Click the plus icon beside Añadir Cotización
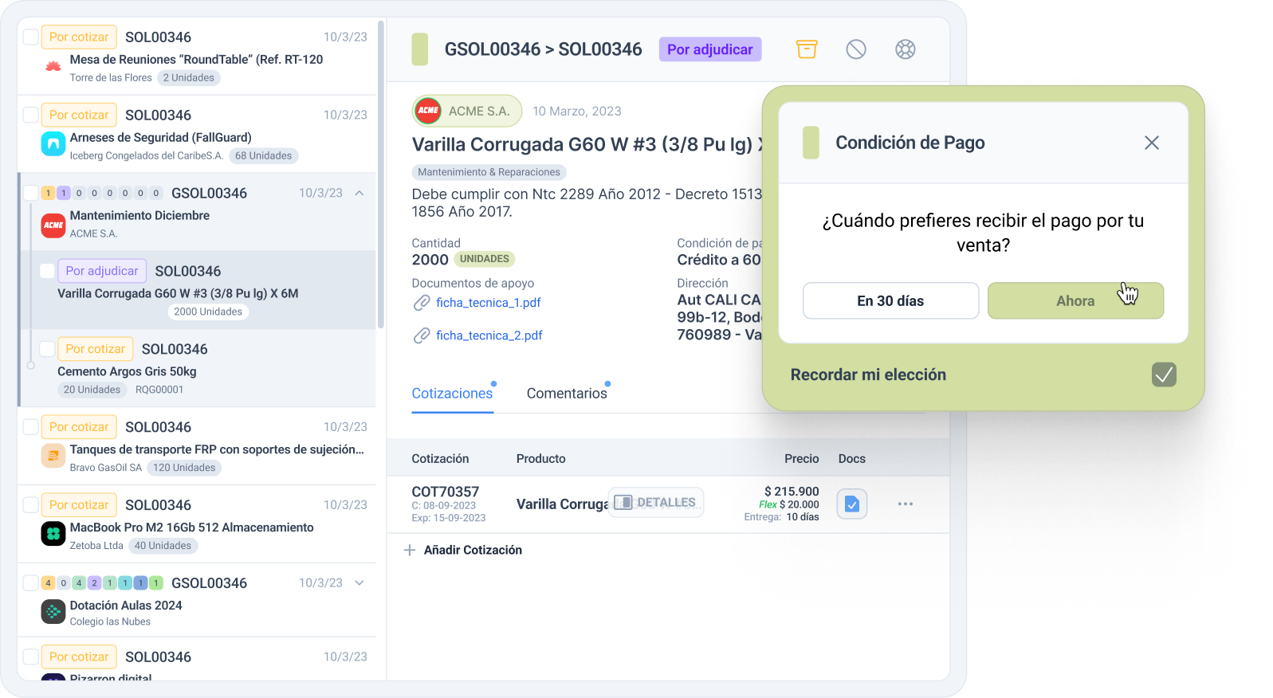This screenshot has width=1273, height=698. point(410,551)
